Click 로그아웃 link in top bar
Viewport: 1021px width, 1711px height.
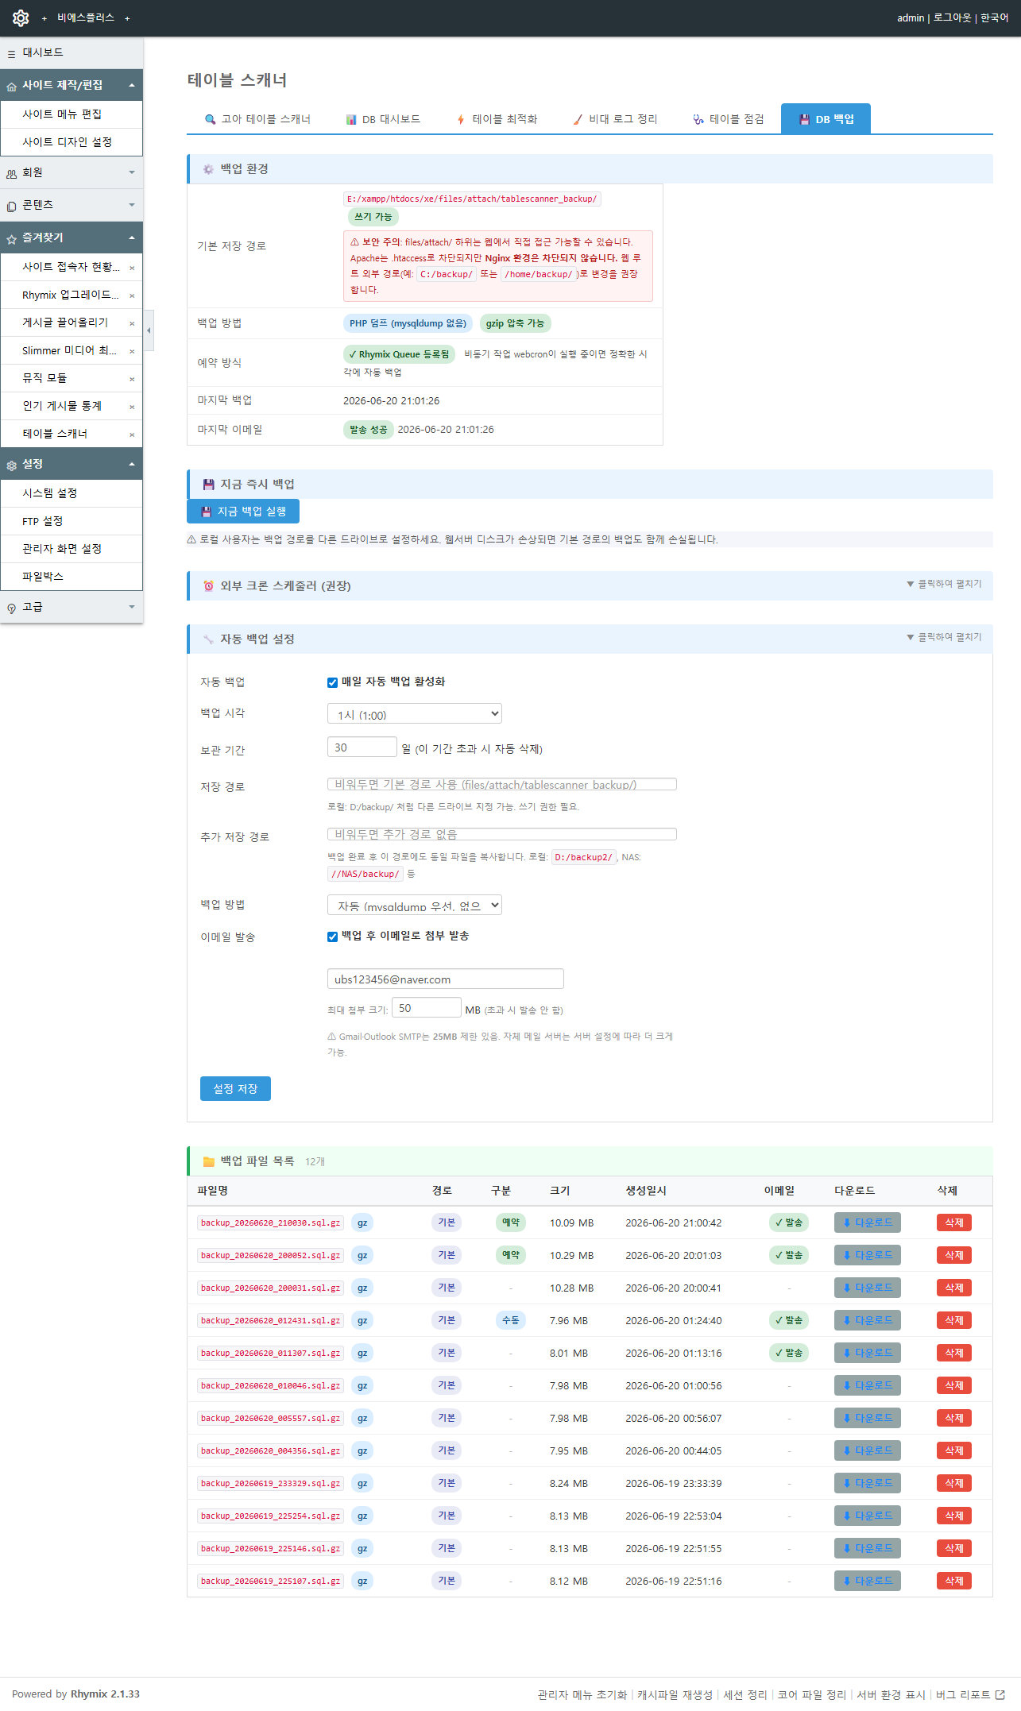[953, 17]
